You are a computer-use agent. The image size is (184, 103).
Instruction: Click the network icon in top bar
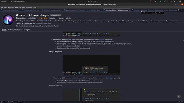click(x=172, y=1)
